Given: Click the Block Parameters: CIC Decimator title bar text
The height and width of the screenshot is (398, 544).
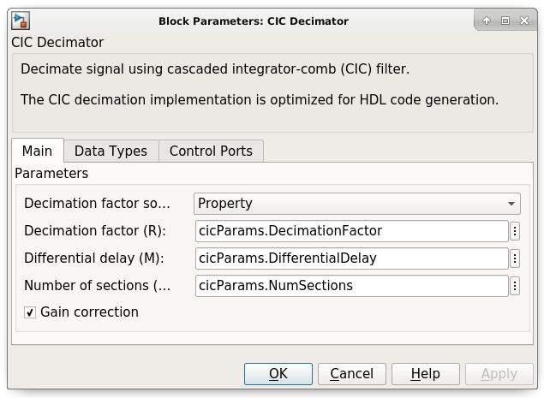Looking at the screenshot, I should [254, 21].
